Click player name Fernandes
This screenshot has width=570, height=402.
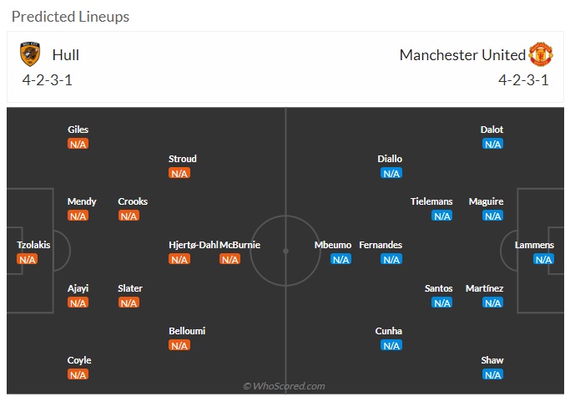pyautogui.click(x=381, y=245)
